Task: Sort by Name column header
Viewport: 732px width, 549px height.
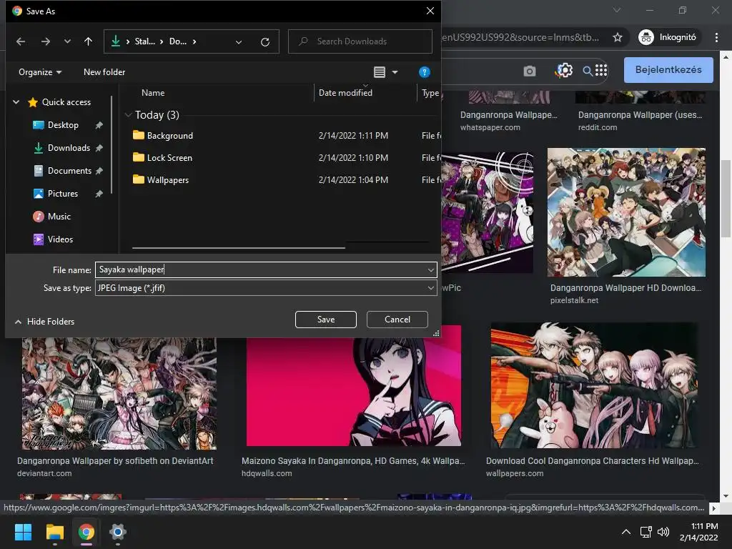Action: coord(153,93)
